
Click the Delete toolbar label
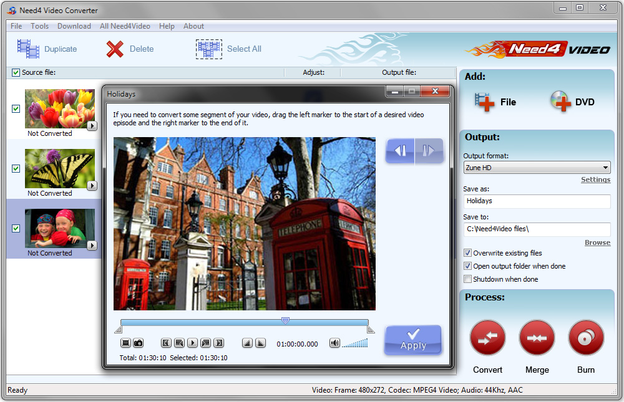[142, 49]
